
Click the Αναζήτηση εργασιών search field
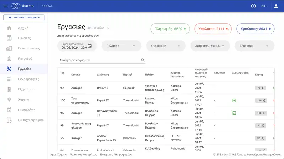99,60
